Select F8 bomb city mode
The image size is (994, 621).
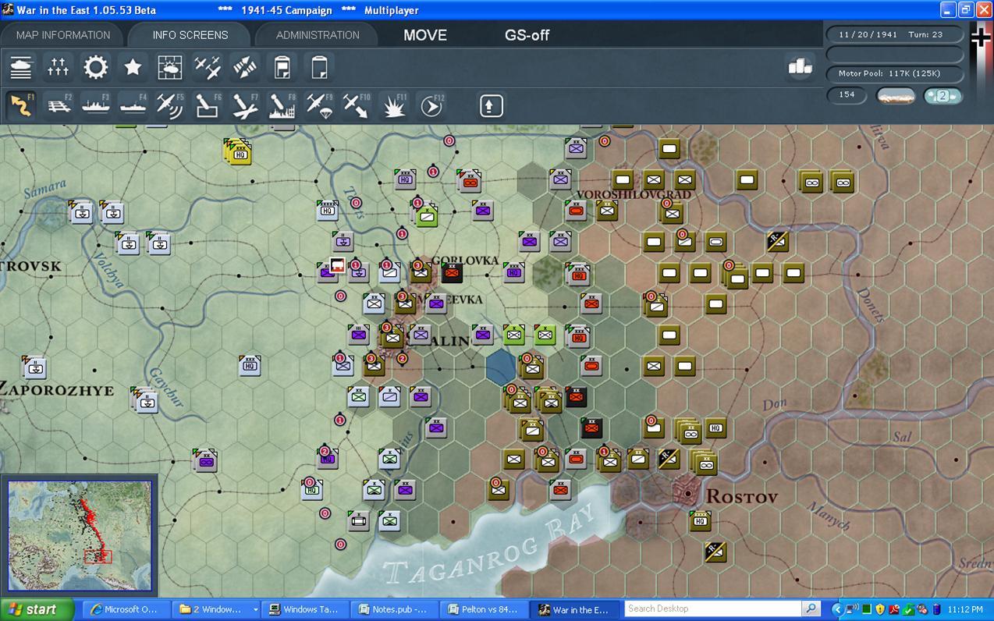coord(282,105)
